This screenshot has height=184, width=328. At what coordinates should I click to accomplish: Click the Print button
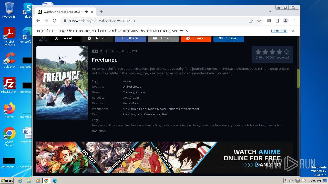[x=97, y=38]
